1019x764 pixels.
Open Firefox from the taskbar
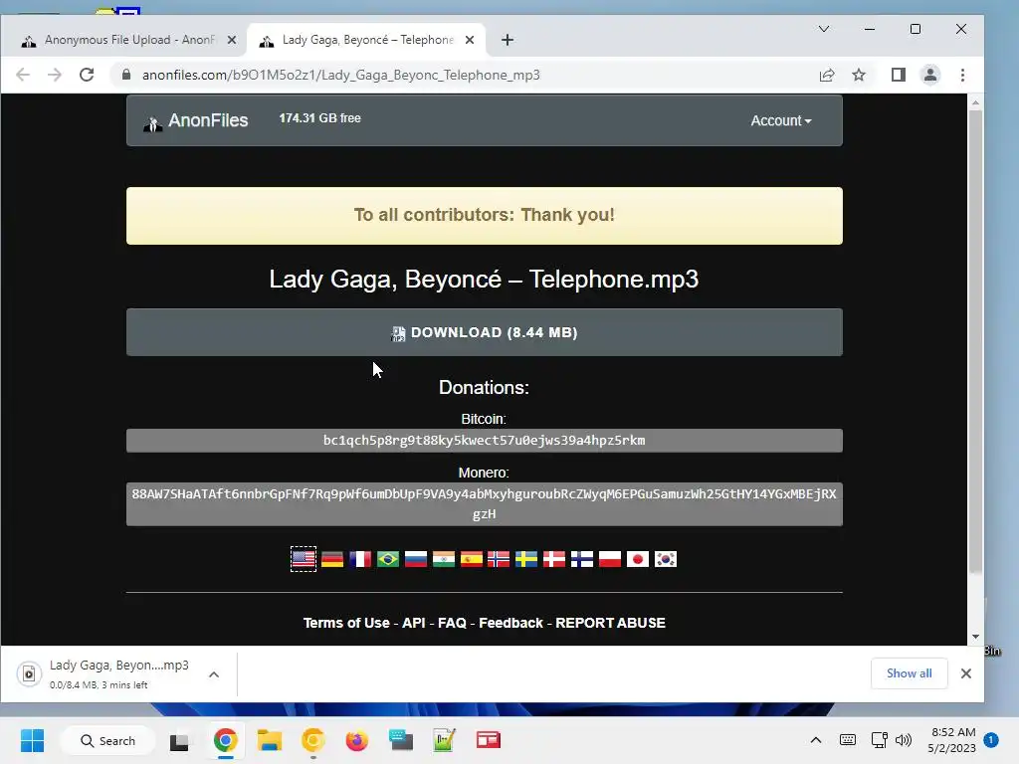pos(357,740)
